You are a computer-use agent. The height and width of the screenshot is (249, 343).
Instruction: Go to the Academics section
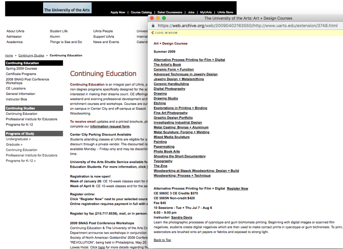(x=14, y=42)
